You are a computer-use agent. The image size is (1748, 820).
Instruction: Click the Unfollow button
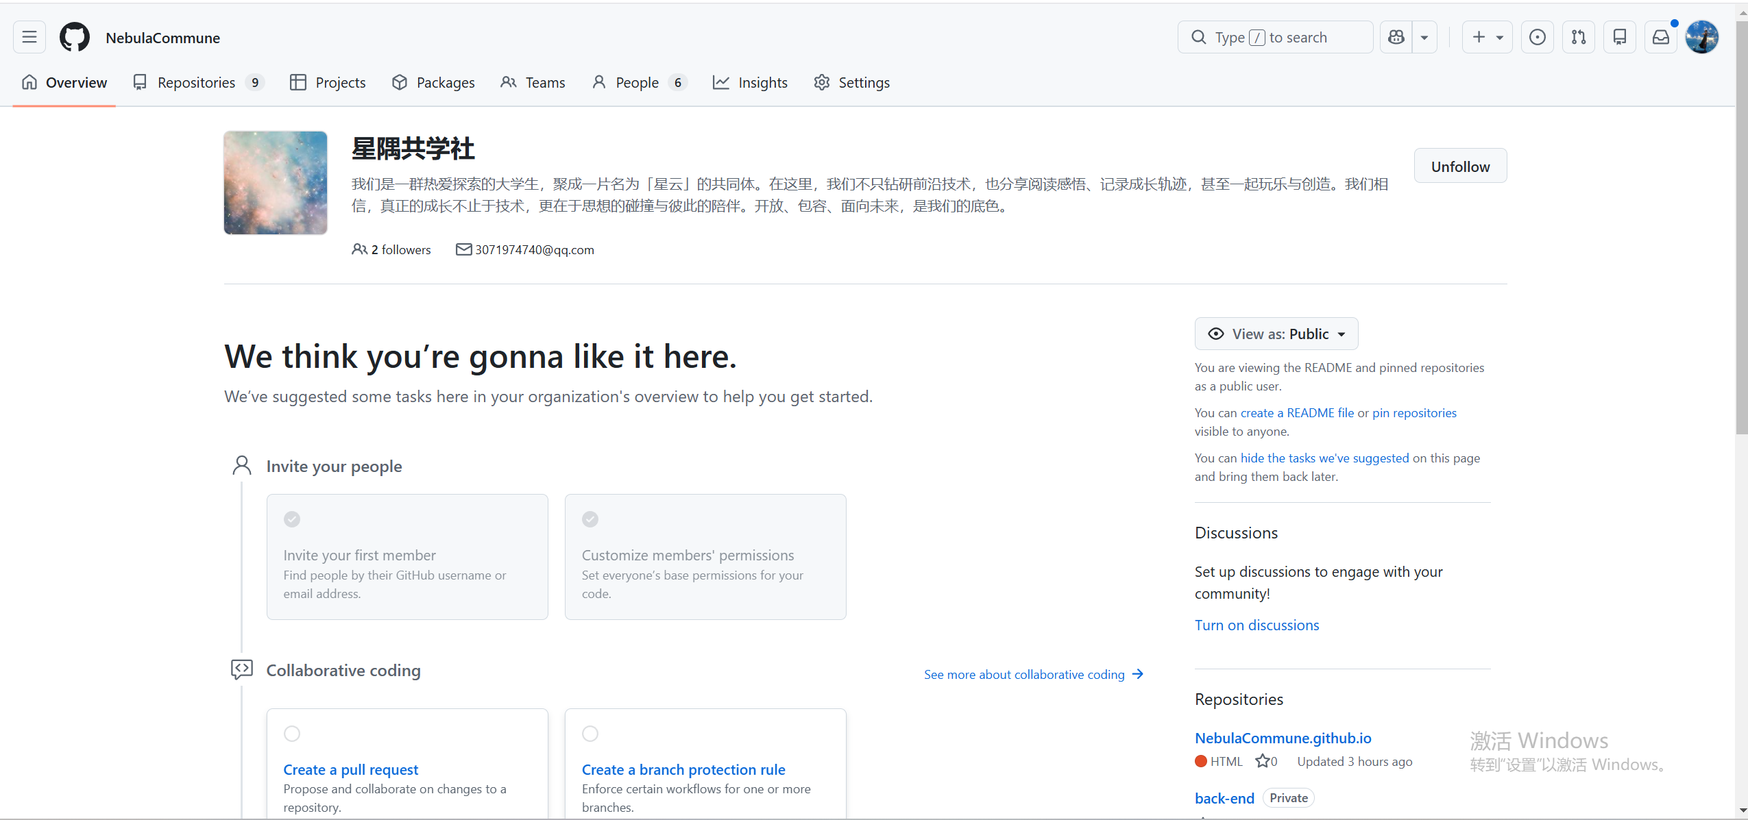pos(1460,166)
